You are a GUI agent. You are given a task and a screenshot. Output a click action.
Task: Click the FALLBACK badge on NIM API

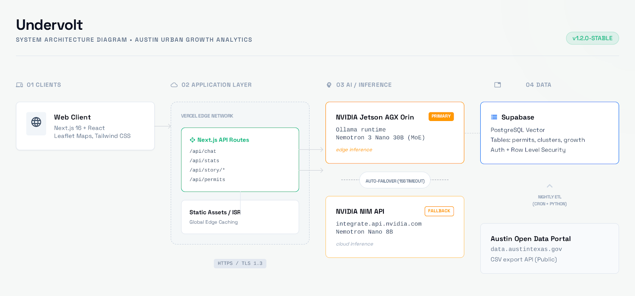click(x=439, y=211)
